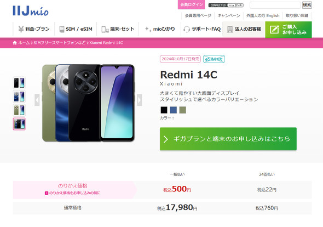Open mioひかり menu
The height and width of the screenshot is (227, 323).
[160, 29]
